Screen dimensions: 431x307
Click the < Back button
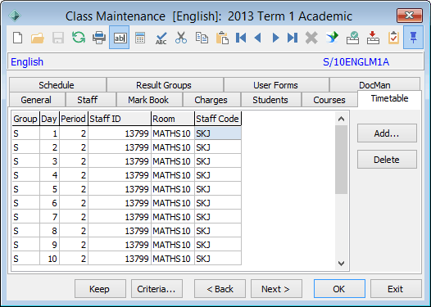click(x=220, y=289)
